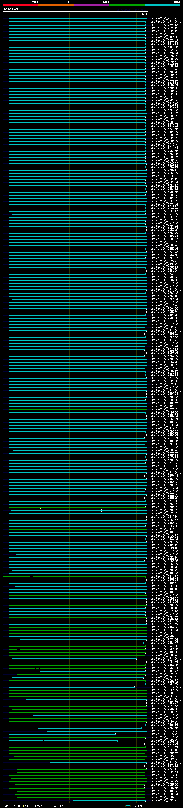
Task: Select hit label UniRef100_A7QGR8
Action: click(x=164, y=72)
